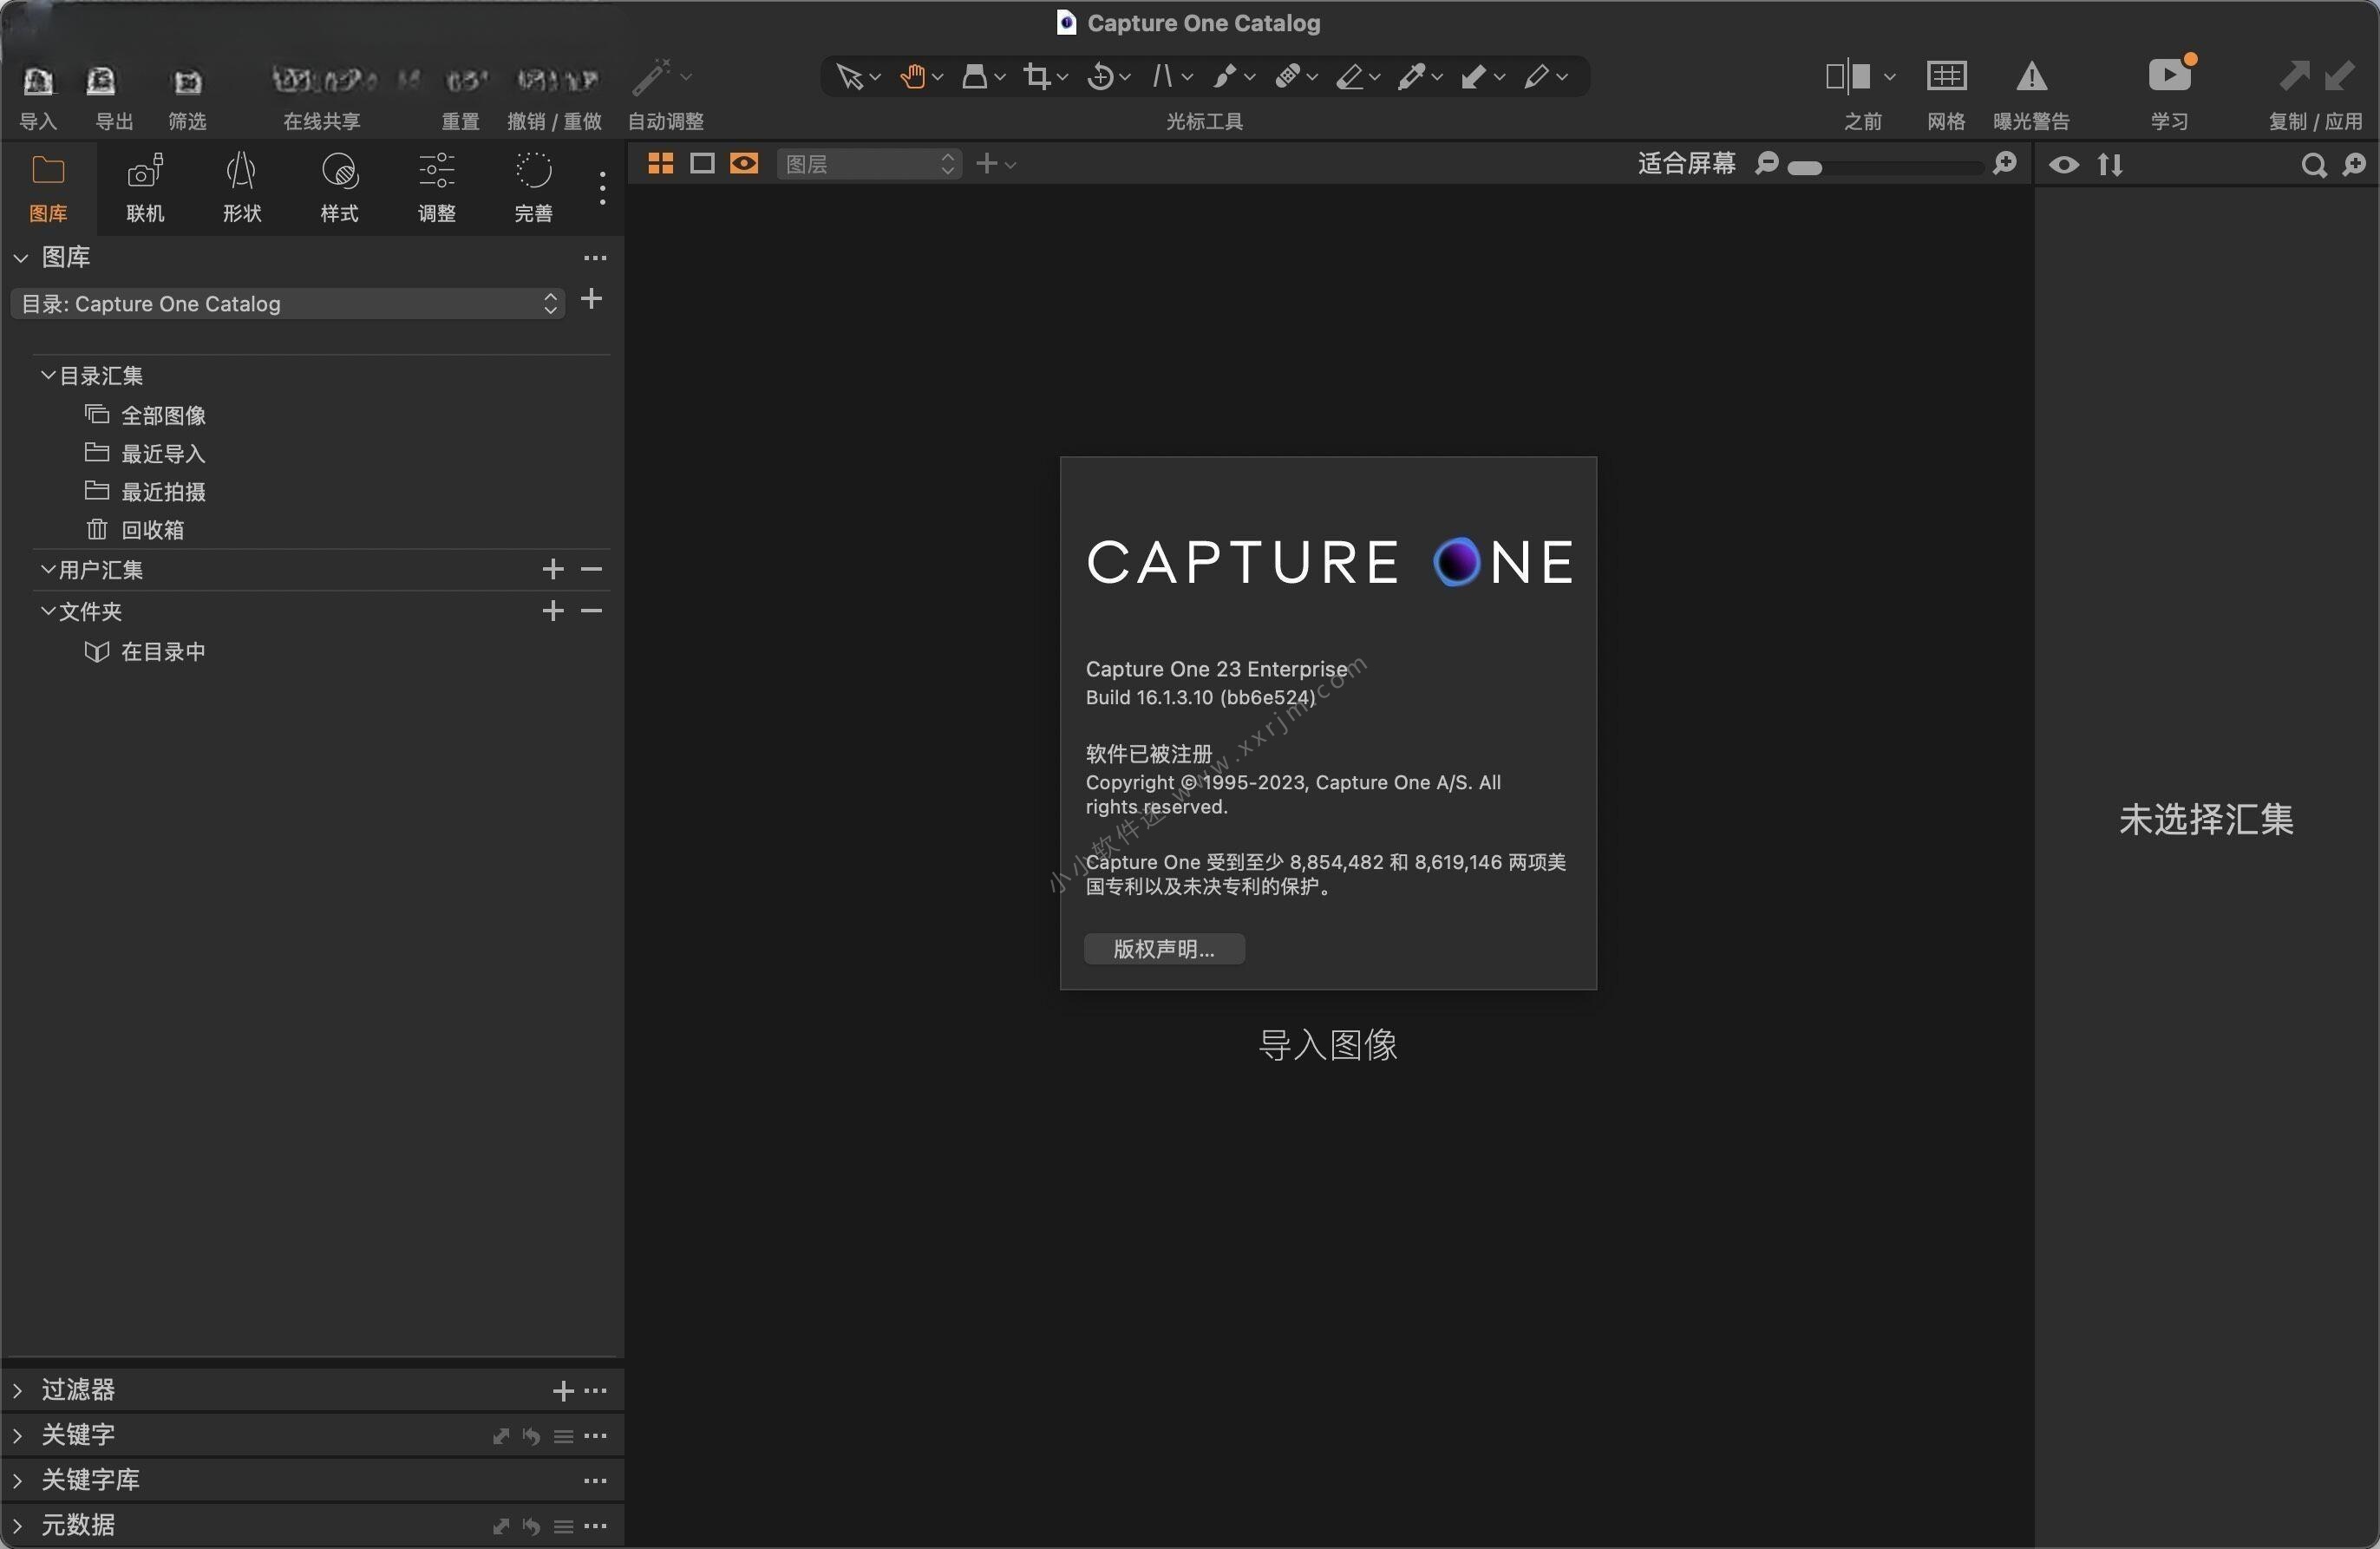The height and width of the screenshot is (1549, 2380).
Task: Click the viewer zoom slider handle
Action: coord(1804,168)
